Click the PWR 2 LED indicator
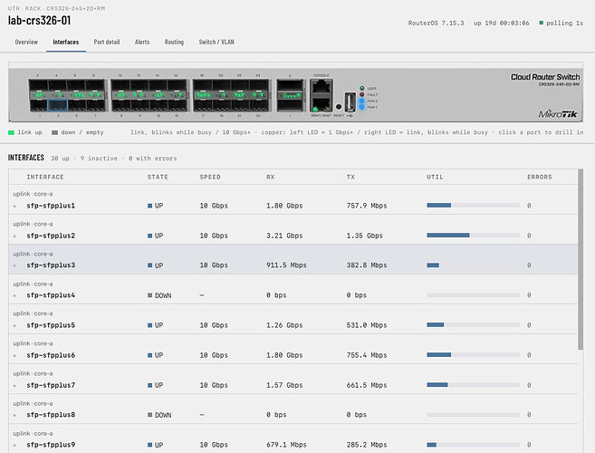 pyautogui.click(x=361, y=101)
